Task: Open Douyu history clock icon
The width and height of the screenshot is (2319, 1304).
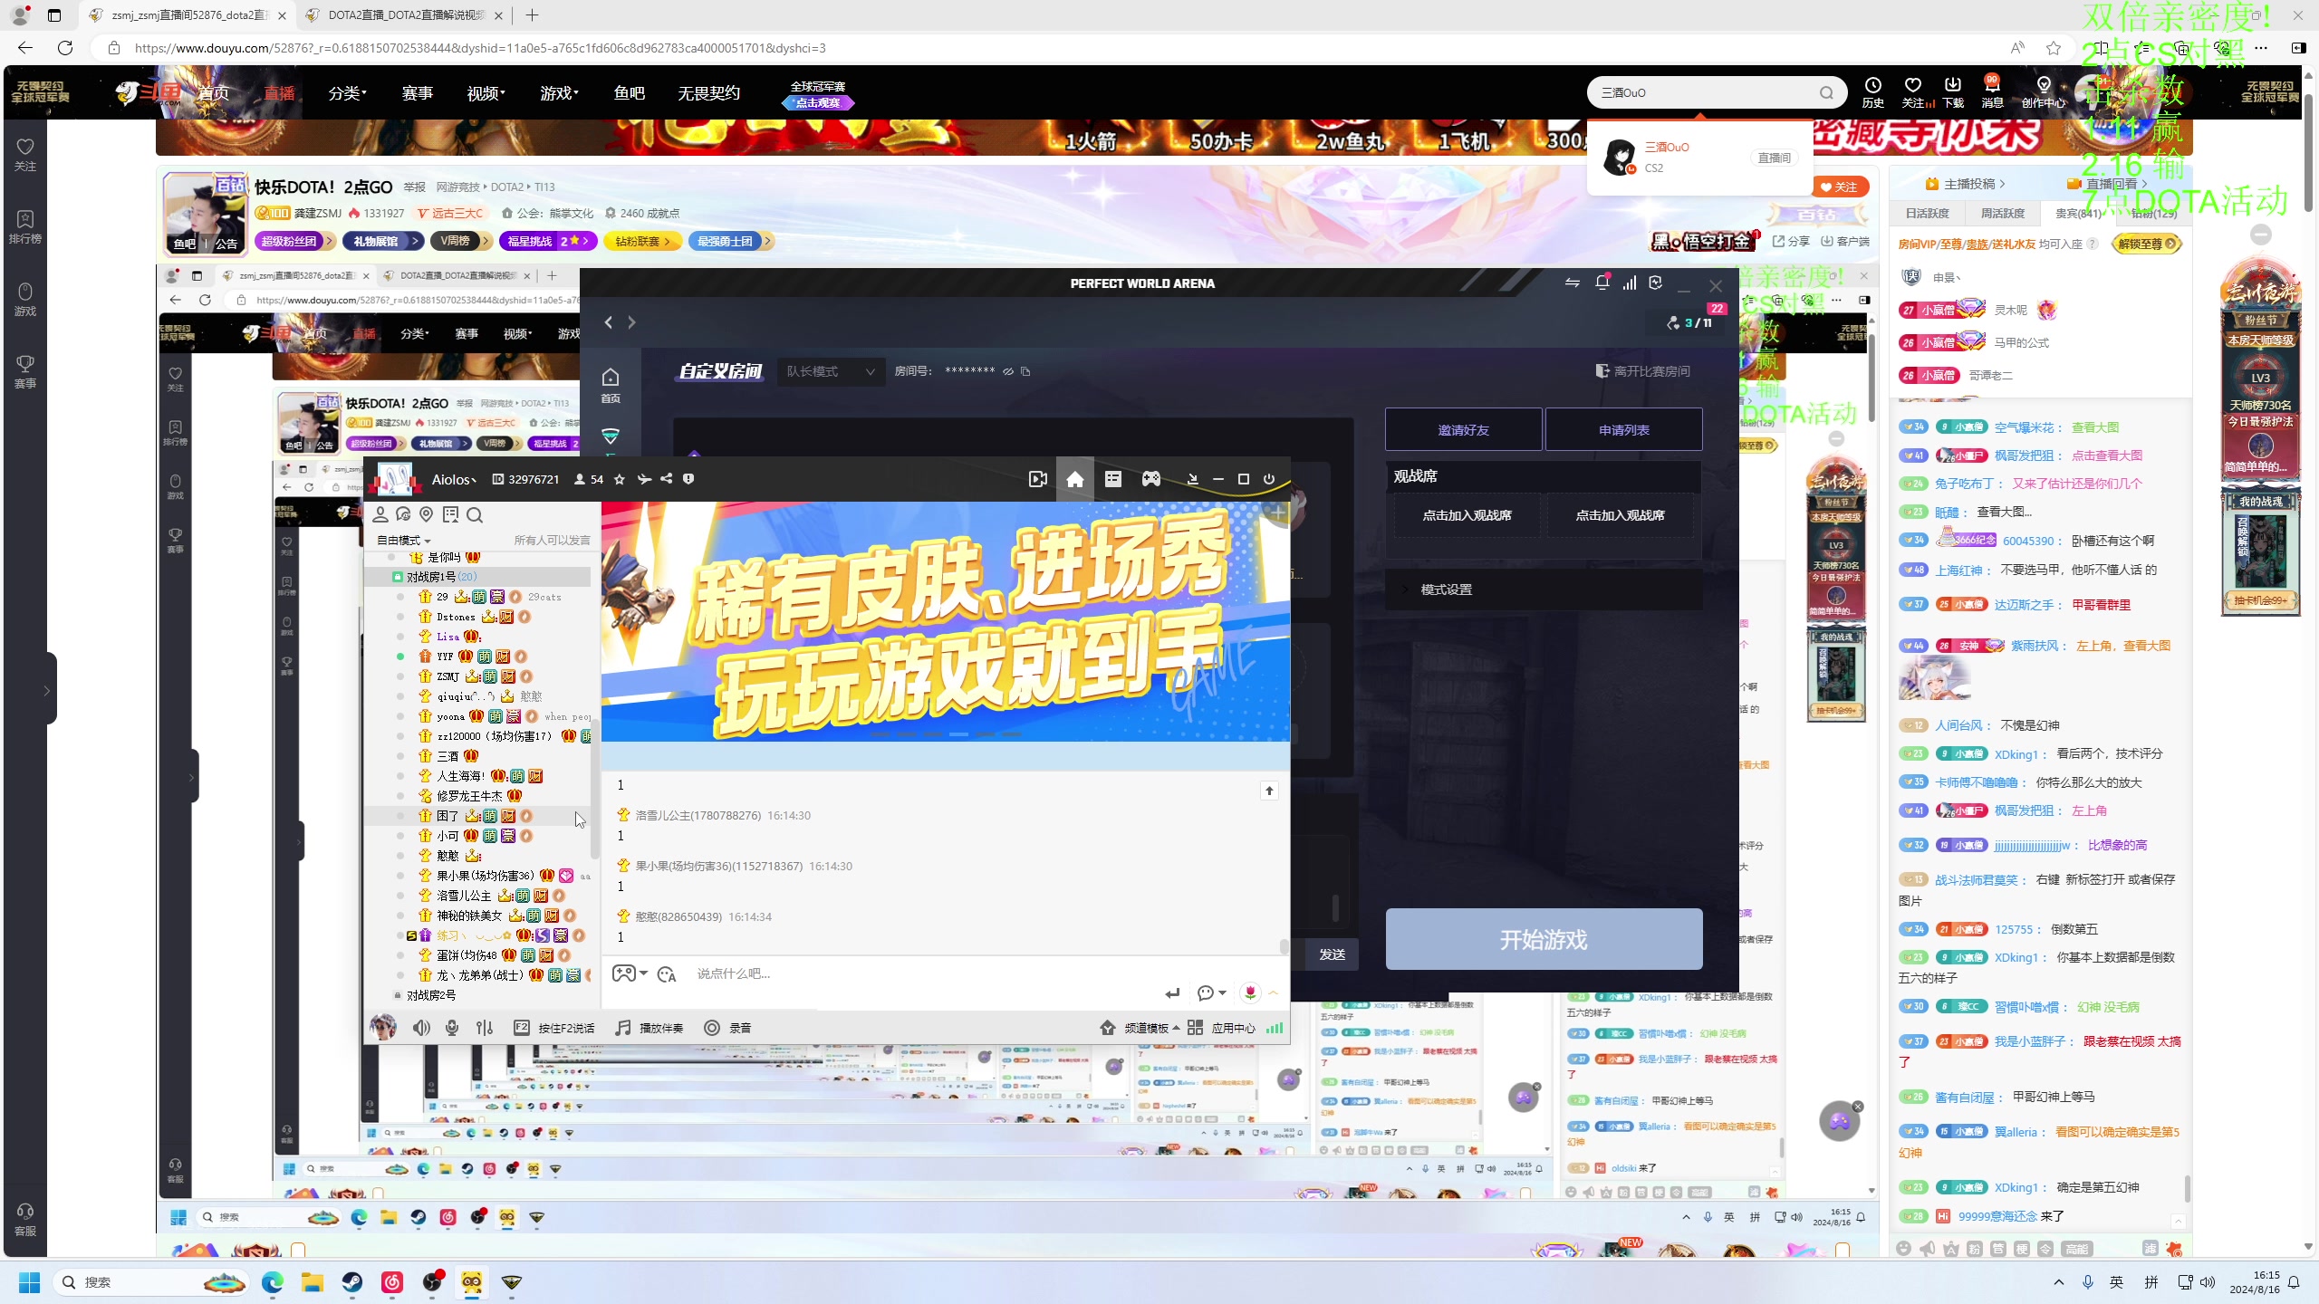Action: [1872, 91]
